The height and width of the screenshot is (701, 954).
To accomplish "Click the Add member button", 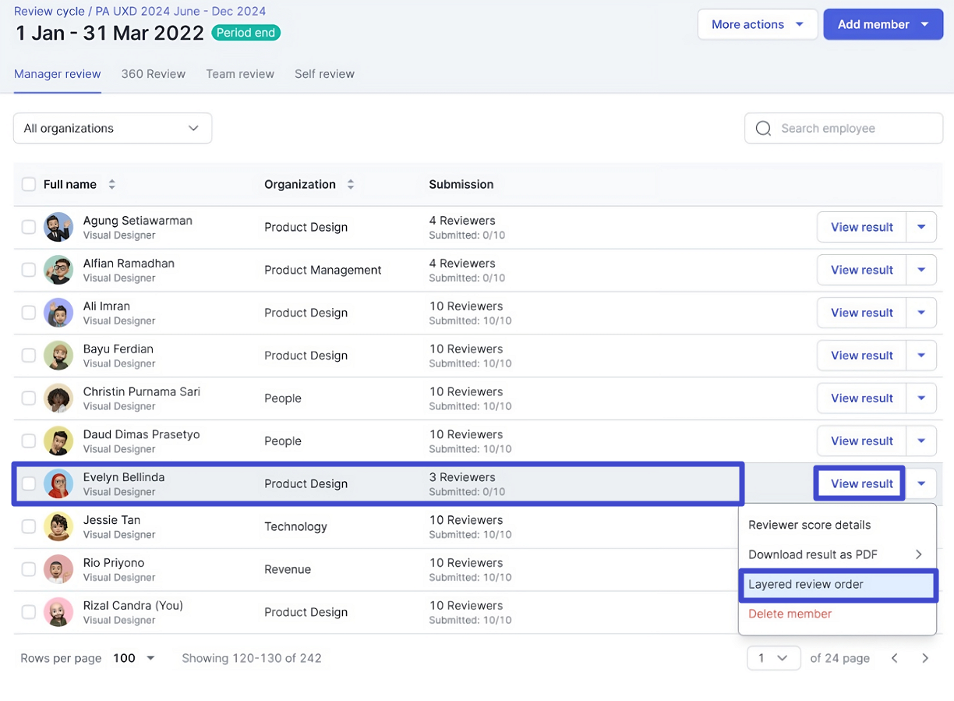I will click(x=874, y=24).
